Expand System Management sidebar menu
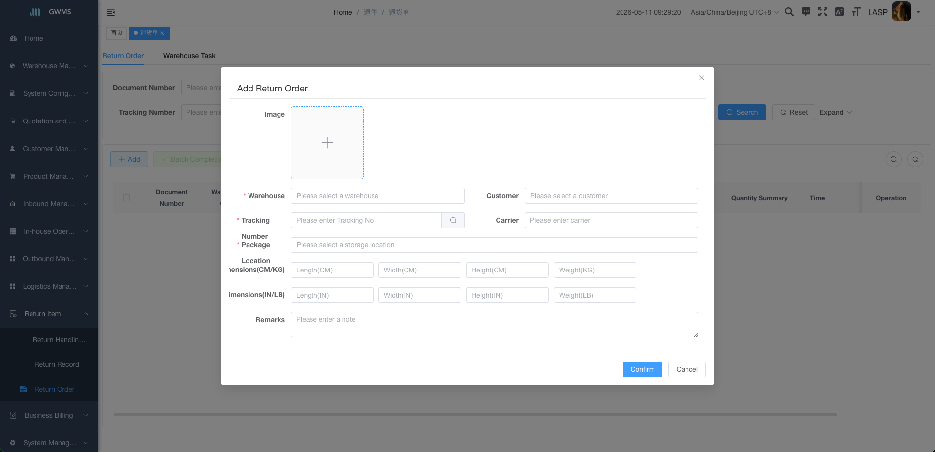Viewport: 935px width, 452px height. point(49,443)
